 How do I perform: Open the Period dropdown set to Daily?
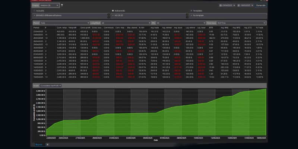[64, 23]
